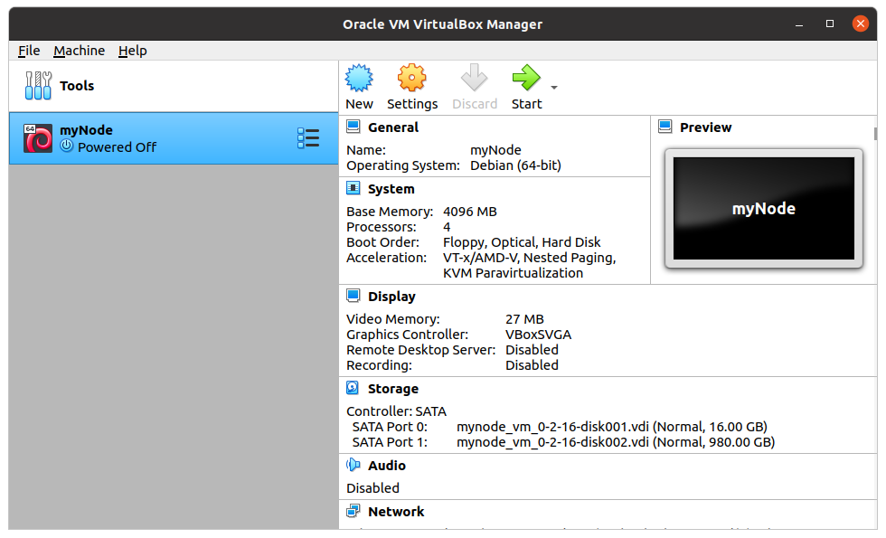The height and width of the screenshot is (538, 886).
Task: Open the General section heading link
Action: pyautogui.click(x=393, y=127)
